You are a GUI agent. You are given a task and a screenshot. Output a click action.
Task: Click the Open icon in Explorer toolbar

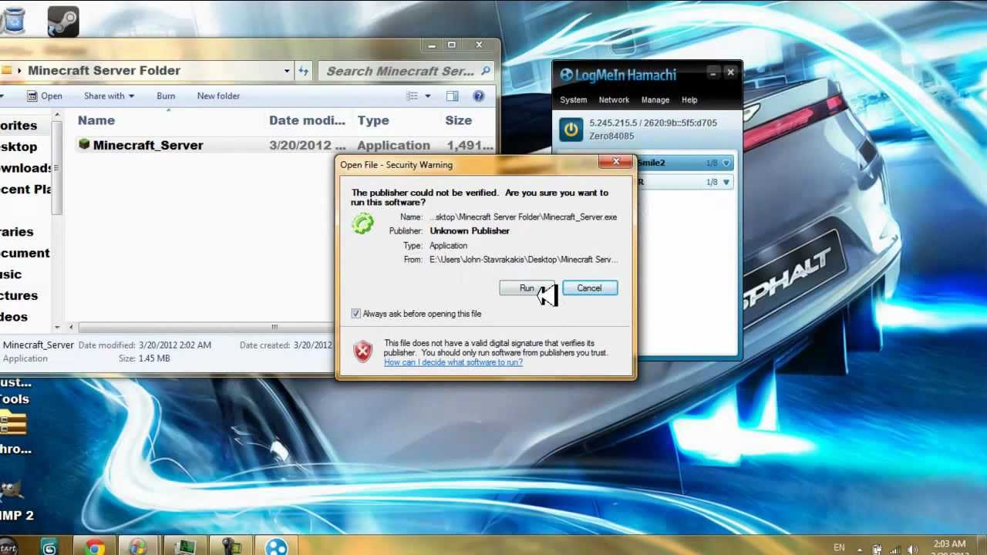coord(33,96)
